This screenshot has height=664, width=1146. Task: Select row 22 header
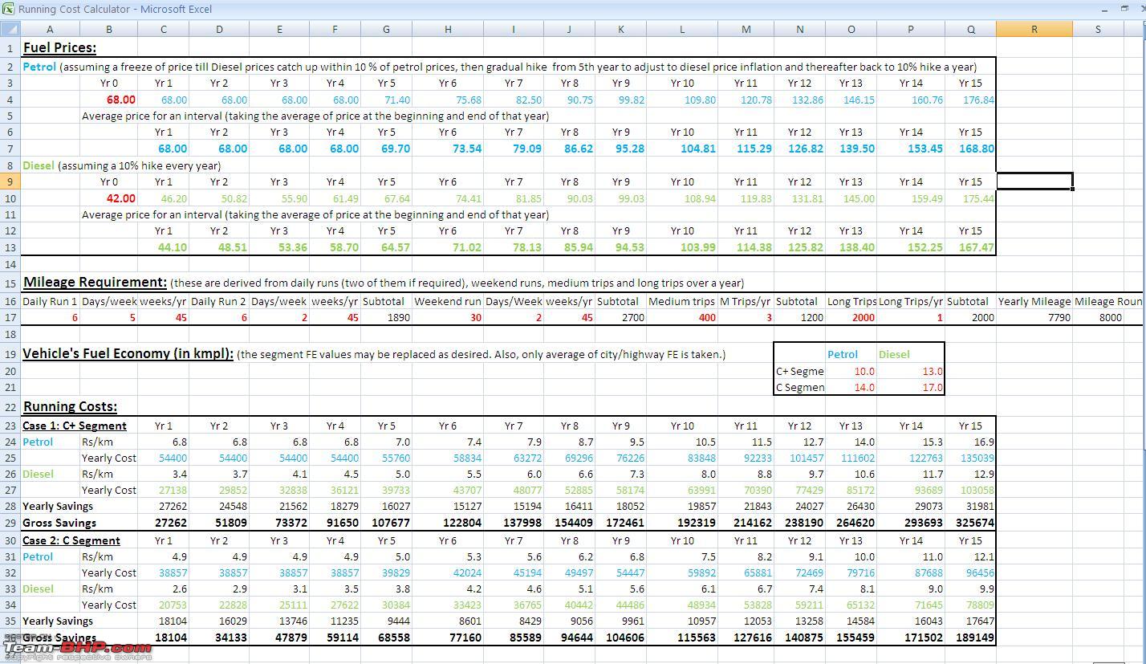10,406
